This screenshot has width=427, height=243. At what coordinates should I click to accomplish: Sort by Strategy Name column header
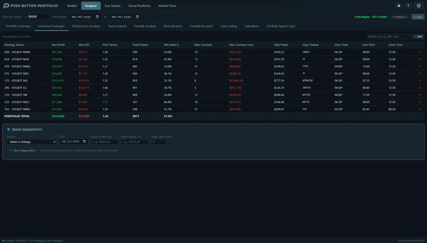(x=14, y=45)
